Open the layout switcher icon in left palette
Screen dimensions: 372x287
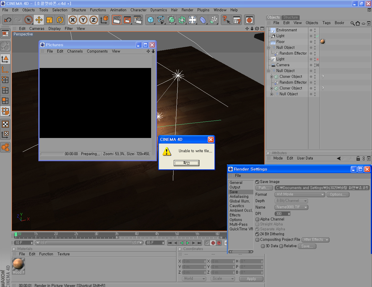pos(5,34)
